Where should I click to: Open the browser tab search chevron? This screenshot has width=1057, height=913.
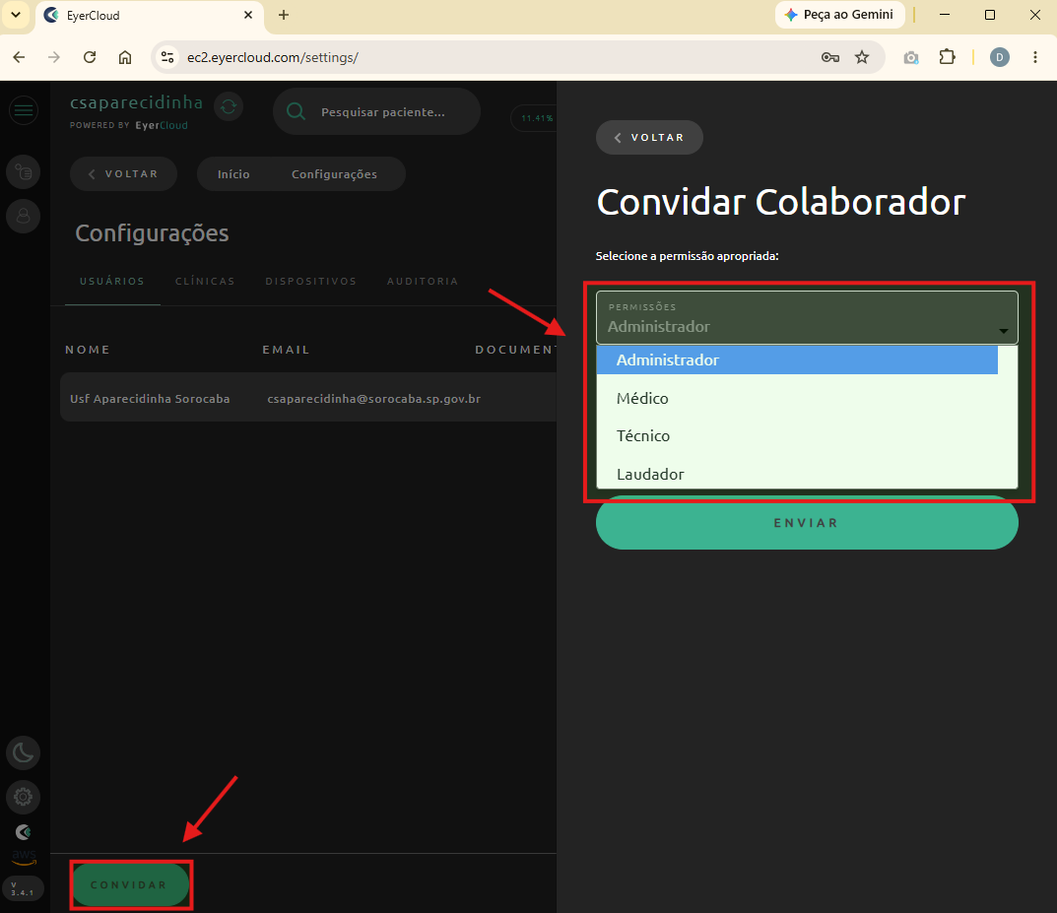pos(16,15)
